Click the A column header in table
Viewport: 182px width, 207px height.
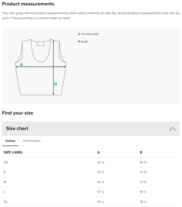98,152
